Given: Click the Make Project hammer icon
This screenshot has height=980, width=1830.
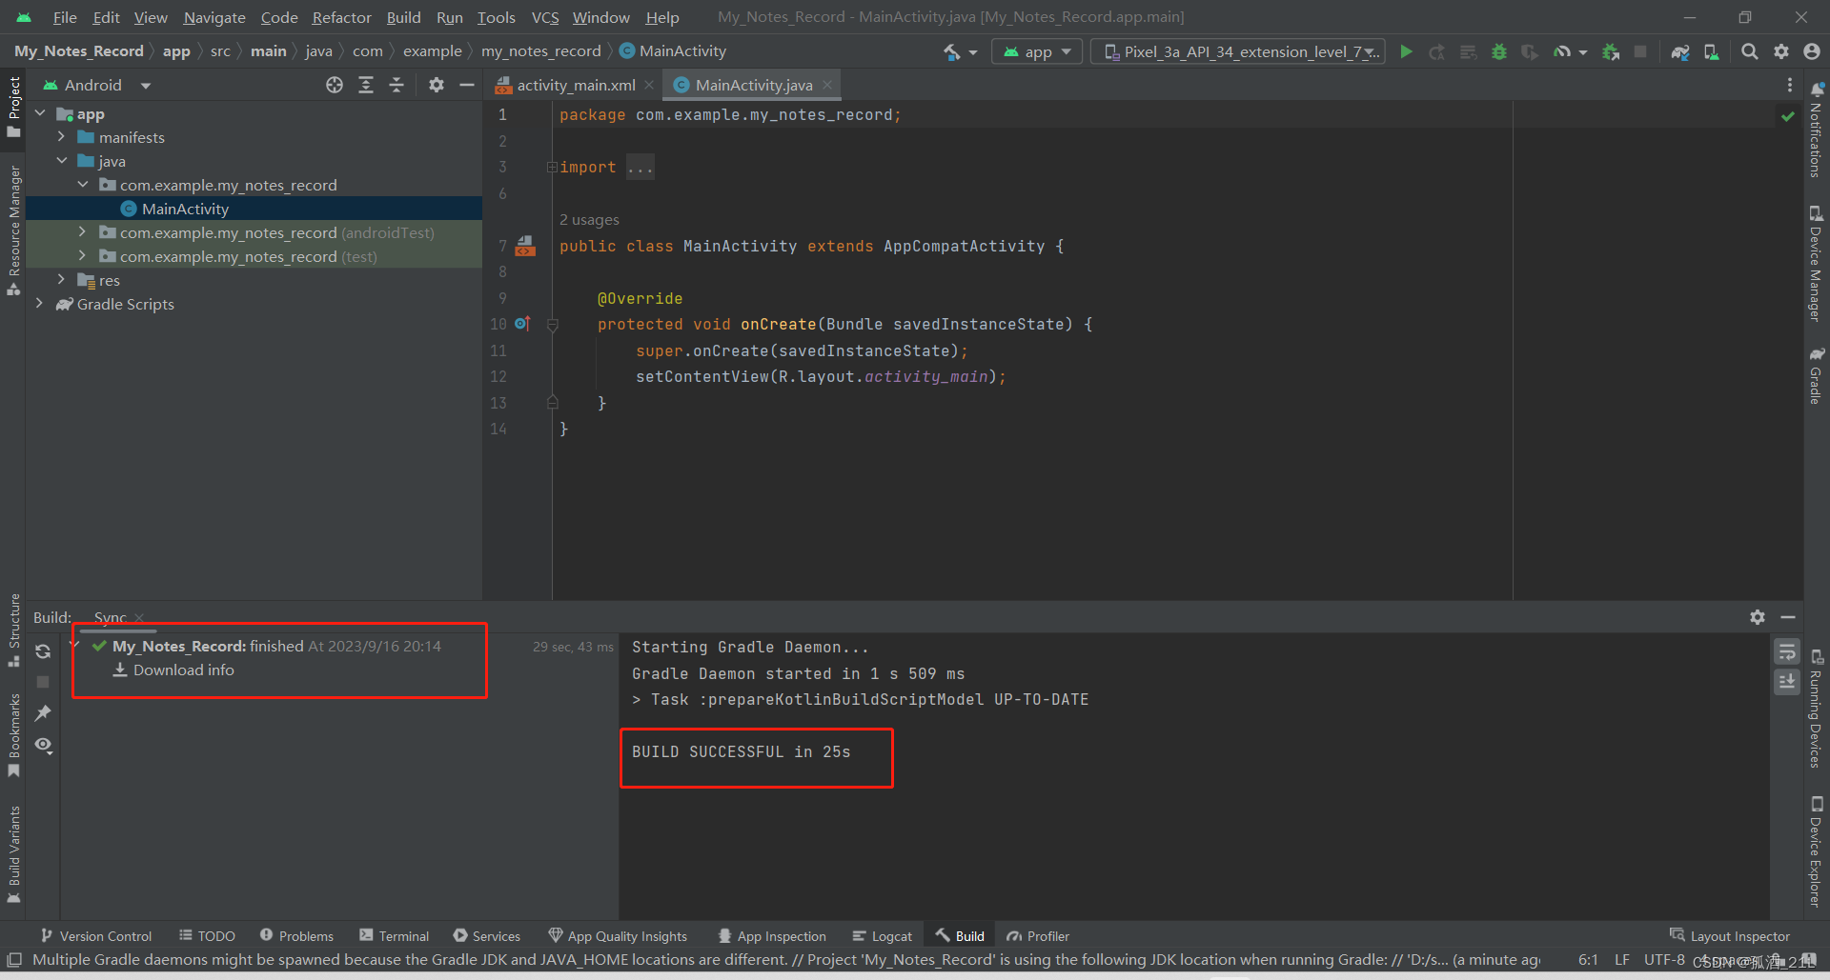Looking at the screenshot, I should coord(951,51).
